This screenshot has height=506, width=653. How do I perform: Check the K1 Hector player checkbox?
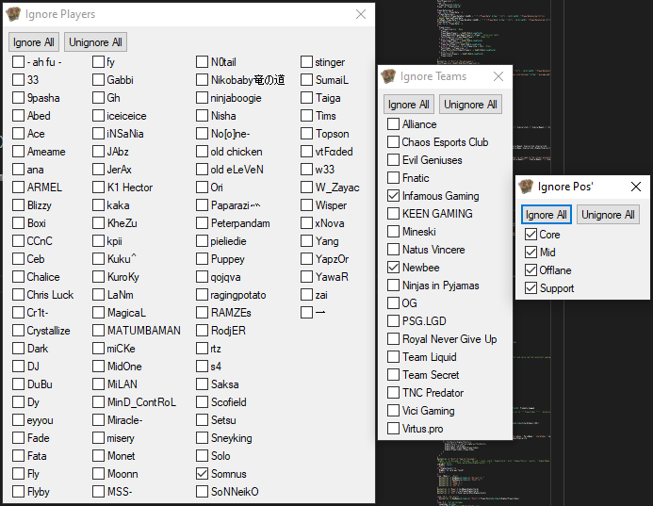click(x=98, y=187)
